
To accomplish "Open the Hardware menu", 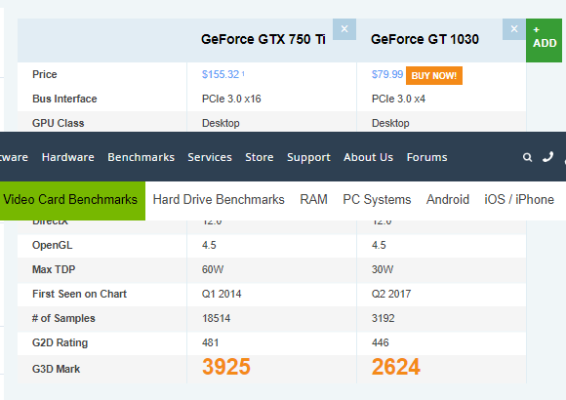I will pyautogui.click(x=68, y=157).
